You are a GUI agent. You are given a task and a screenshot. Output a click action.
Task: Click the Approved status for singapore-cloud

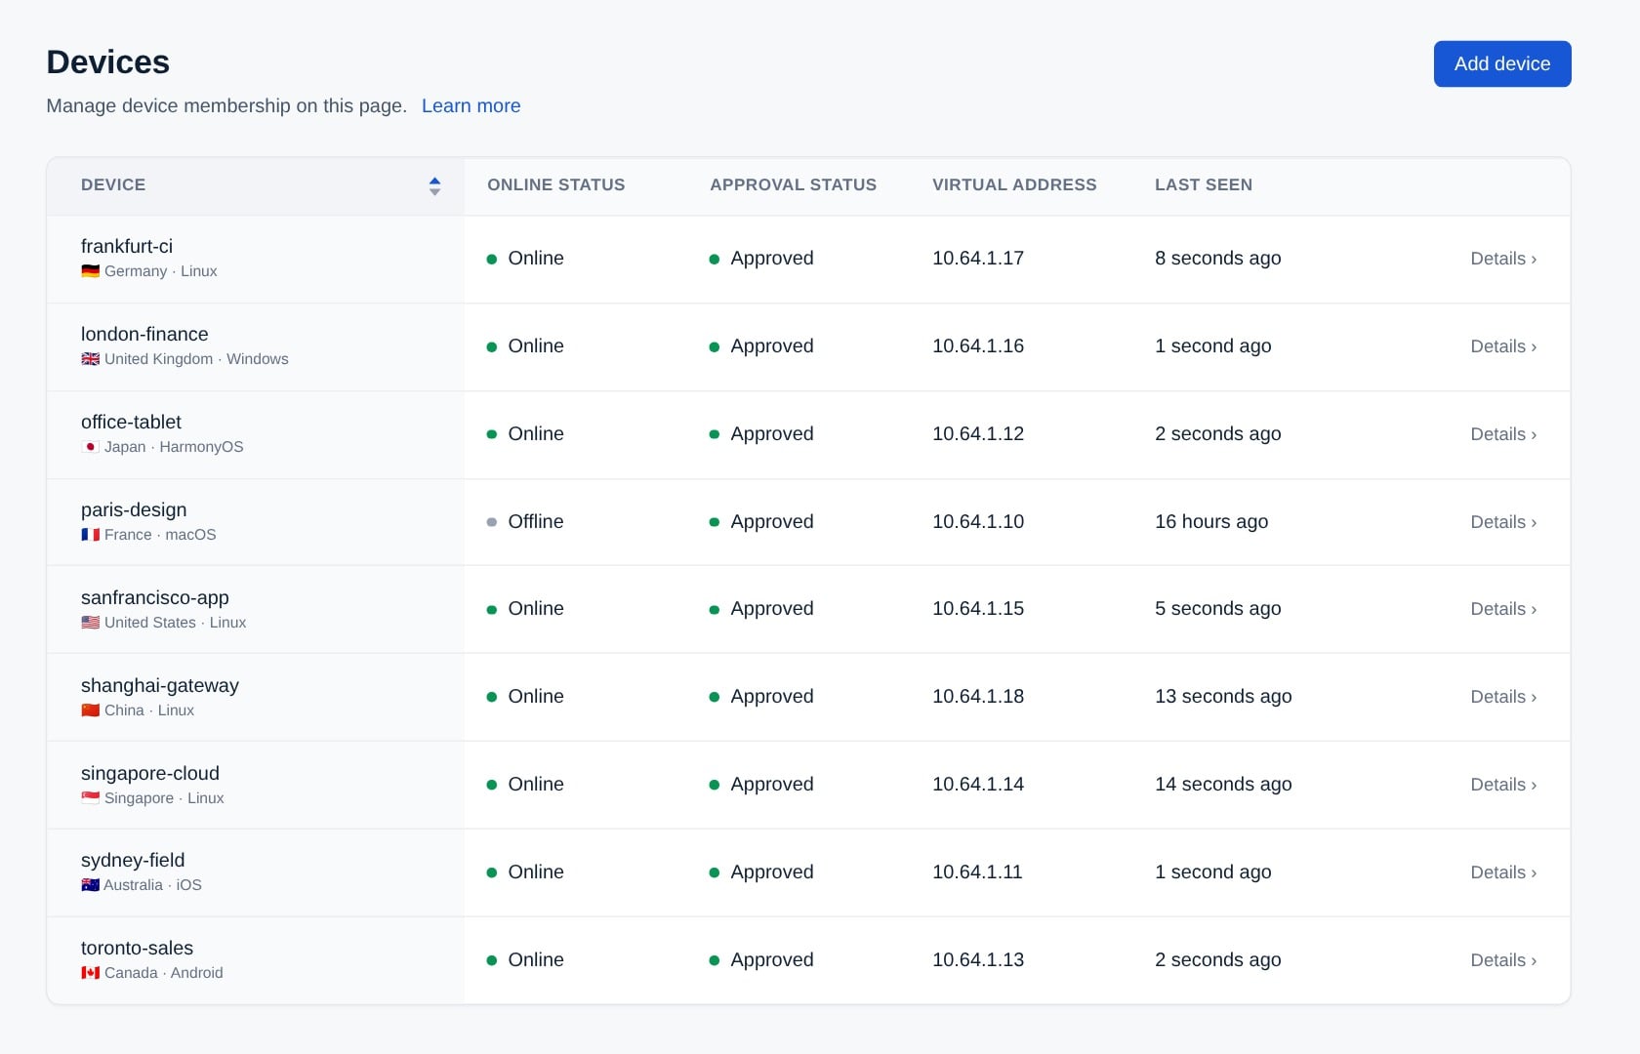(x=761, y=784)
